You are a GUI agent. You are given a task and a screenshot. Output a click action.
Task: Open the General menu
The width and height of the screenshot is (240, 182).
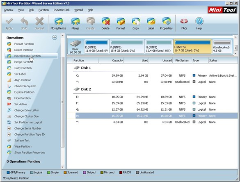point(9,10)
